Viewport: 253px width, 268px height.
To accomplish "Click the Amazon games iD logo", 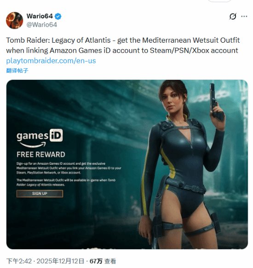I will pos(40,138).
